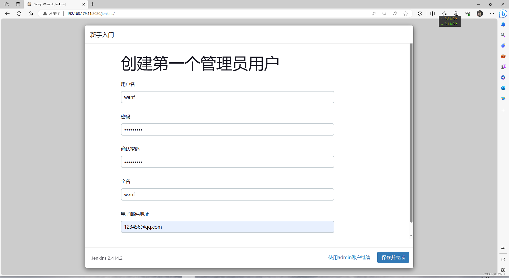Reload the Jenkins page
Image resolution: width=509 pixels, height=278 pixels.
(x=19, y=14)
